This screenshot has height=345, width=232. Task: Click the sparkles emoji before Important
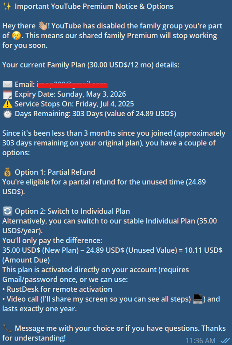tap(7, 6)
